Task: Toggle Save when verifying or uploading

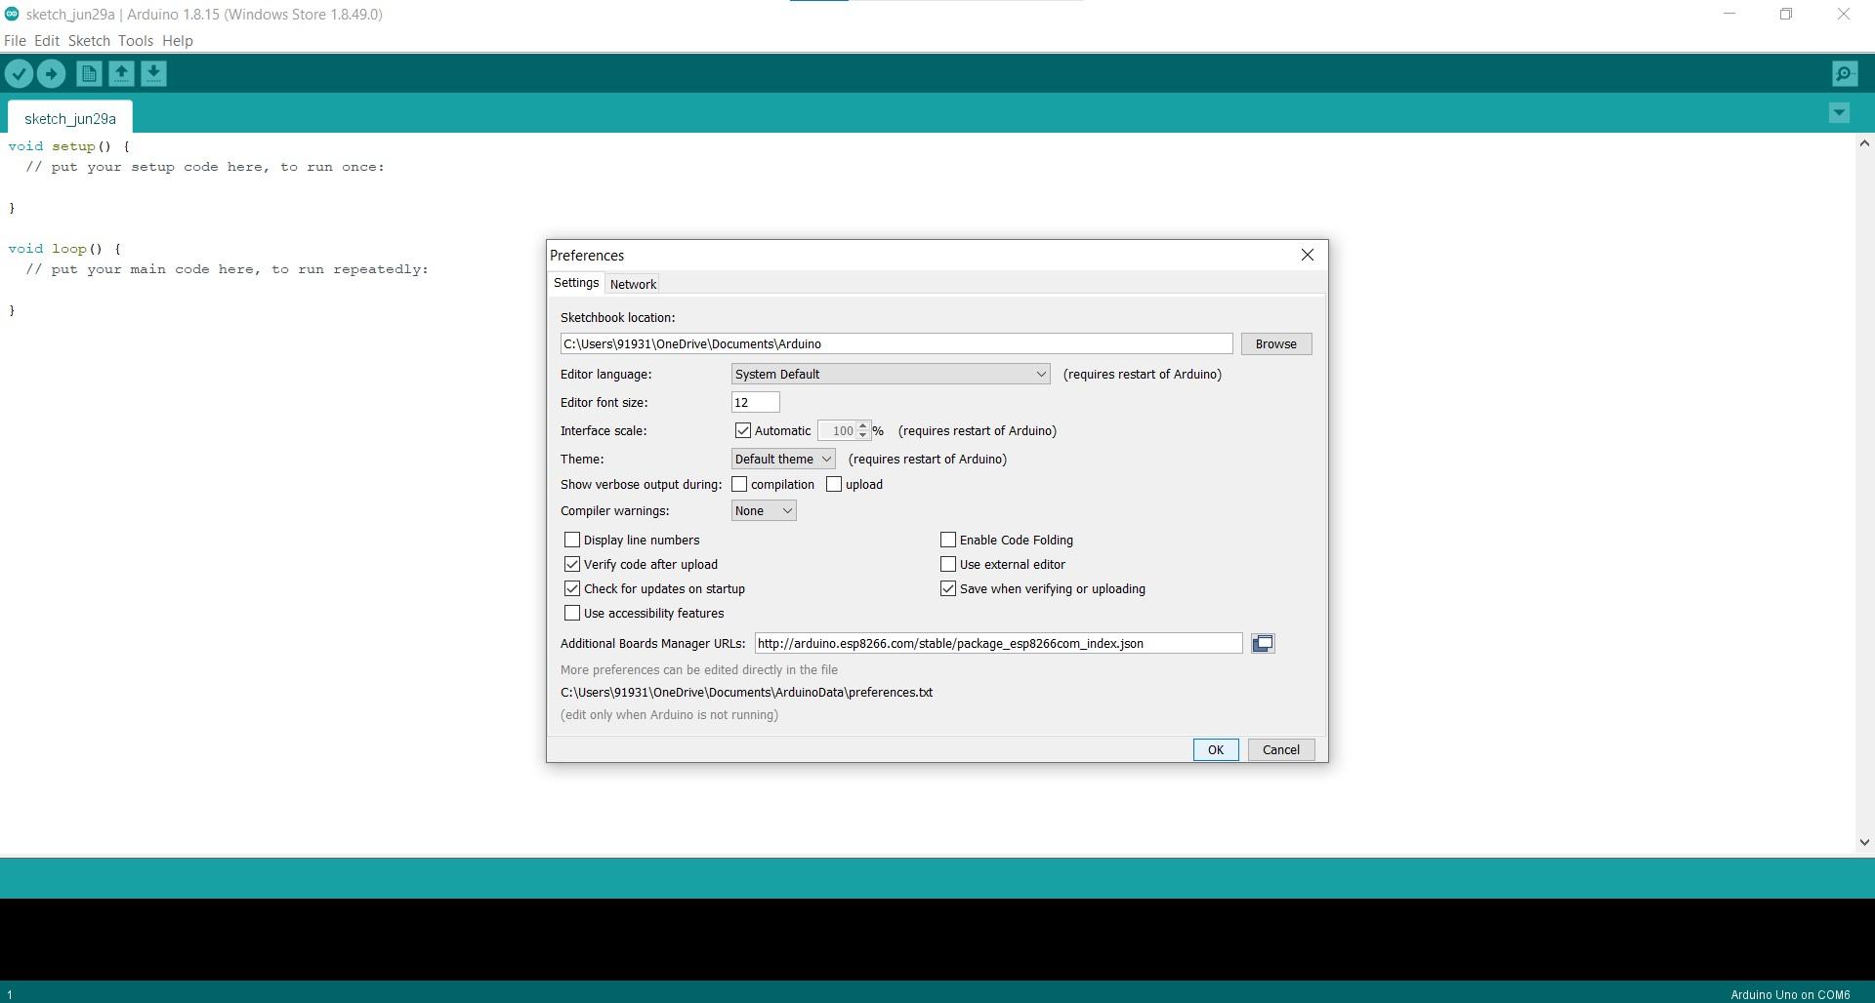Action: pyautogui.click(x=948, y=588)
